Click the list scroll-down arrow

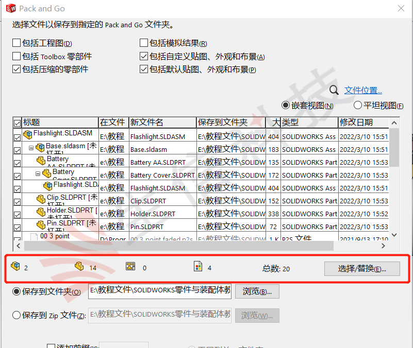pos(394,235)
